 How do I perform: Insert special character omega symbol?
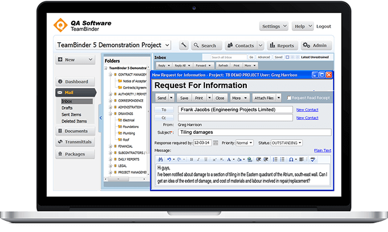tap(292, 159)
